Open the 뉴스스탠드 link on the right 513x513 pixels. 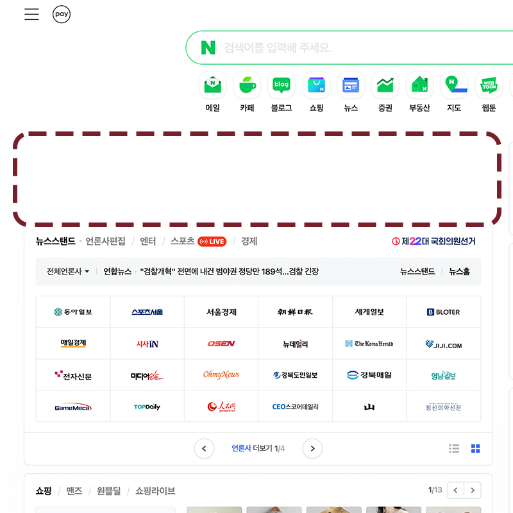[417, 271]
